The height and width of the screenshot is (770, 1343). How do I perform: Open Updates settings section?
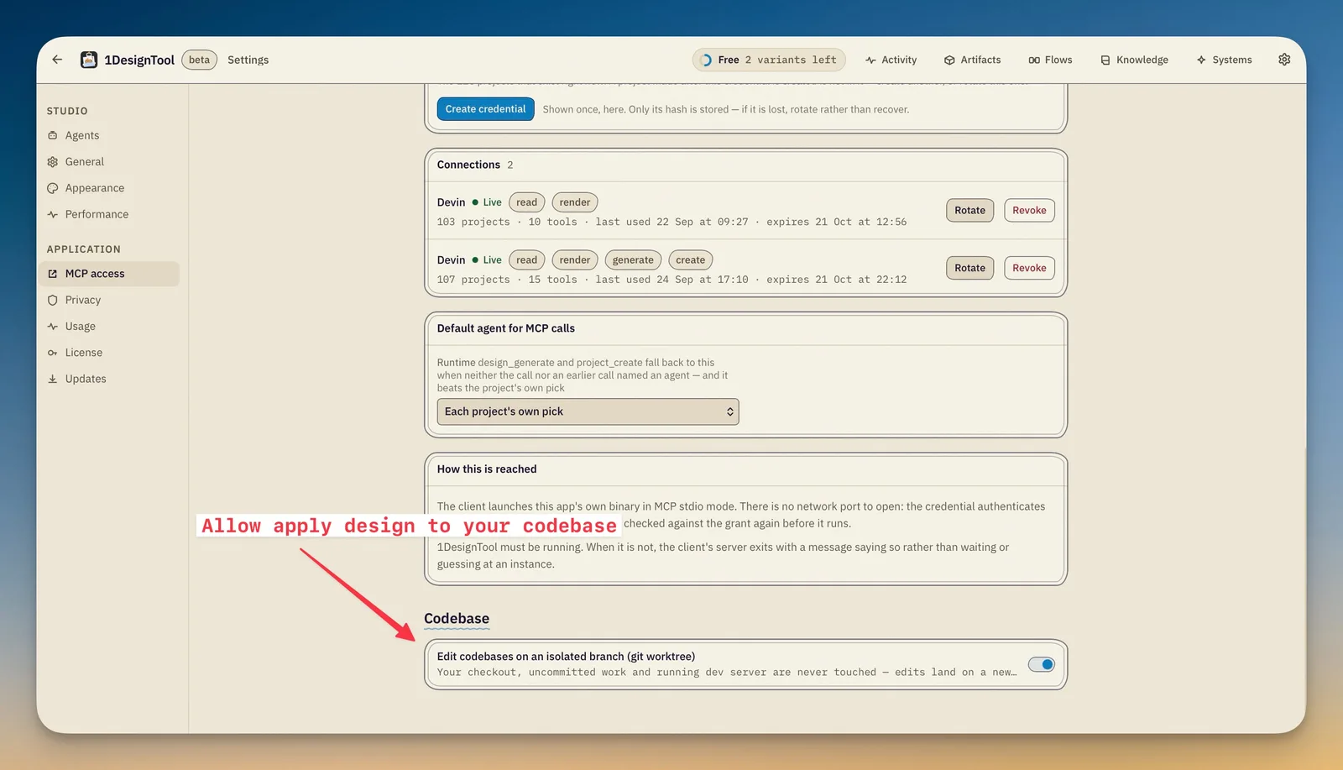[x=109, y=379]
